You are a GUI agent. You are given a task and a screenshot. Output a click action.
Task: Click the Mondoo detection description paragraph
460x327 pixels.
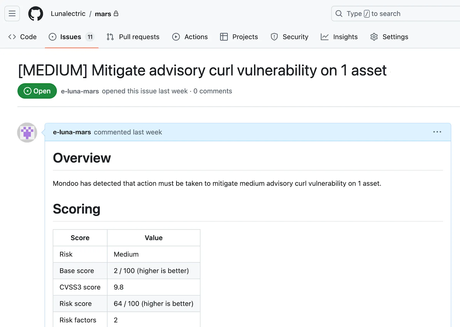click(217, 183)
